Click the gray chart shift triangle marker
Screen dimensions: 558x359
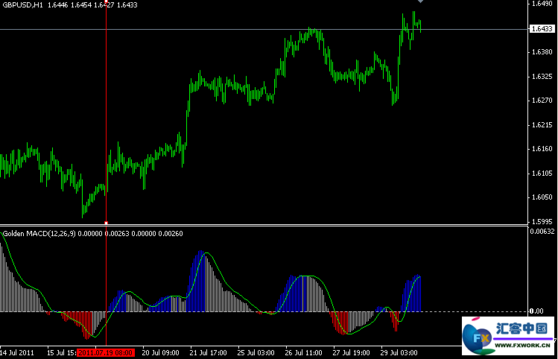(420, 2)
